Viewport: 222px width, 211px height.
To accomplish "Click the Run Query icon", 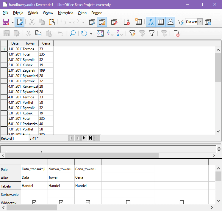I will pos(102,22).
